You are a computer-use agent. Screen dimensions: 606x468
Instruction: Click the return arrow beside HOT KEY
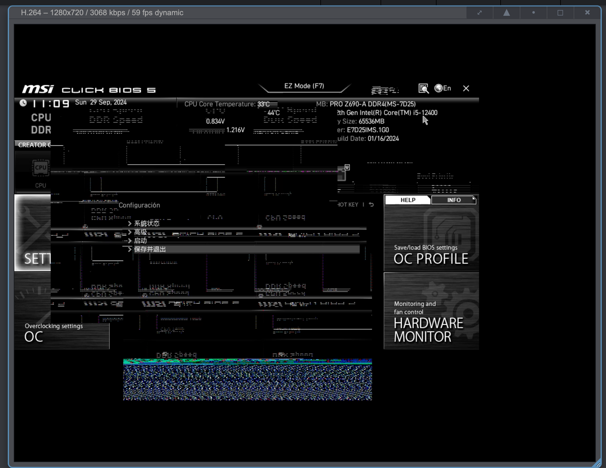[x=370, y=204]
